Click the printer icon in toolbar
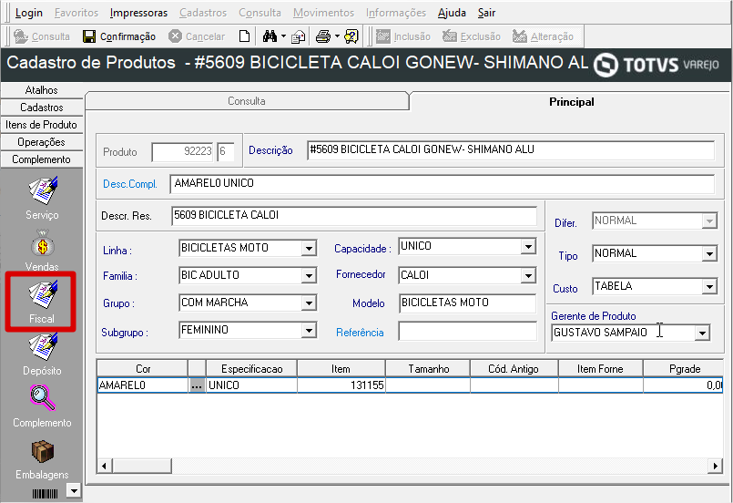 pos(323,36)
